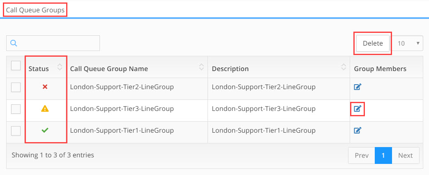
Task: Tick the select-all header checkbox
Action: pos(16,66)
